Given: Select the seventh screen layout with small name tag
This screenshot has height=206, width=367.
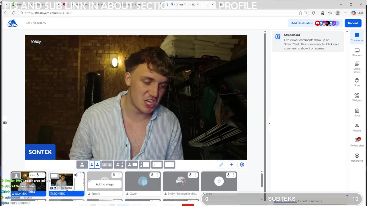Looking at the screenshot, I should point(157,165).
